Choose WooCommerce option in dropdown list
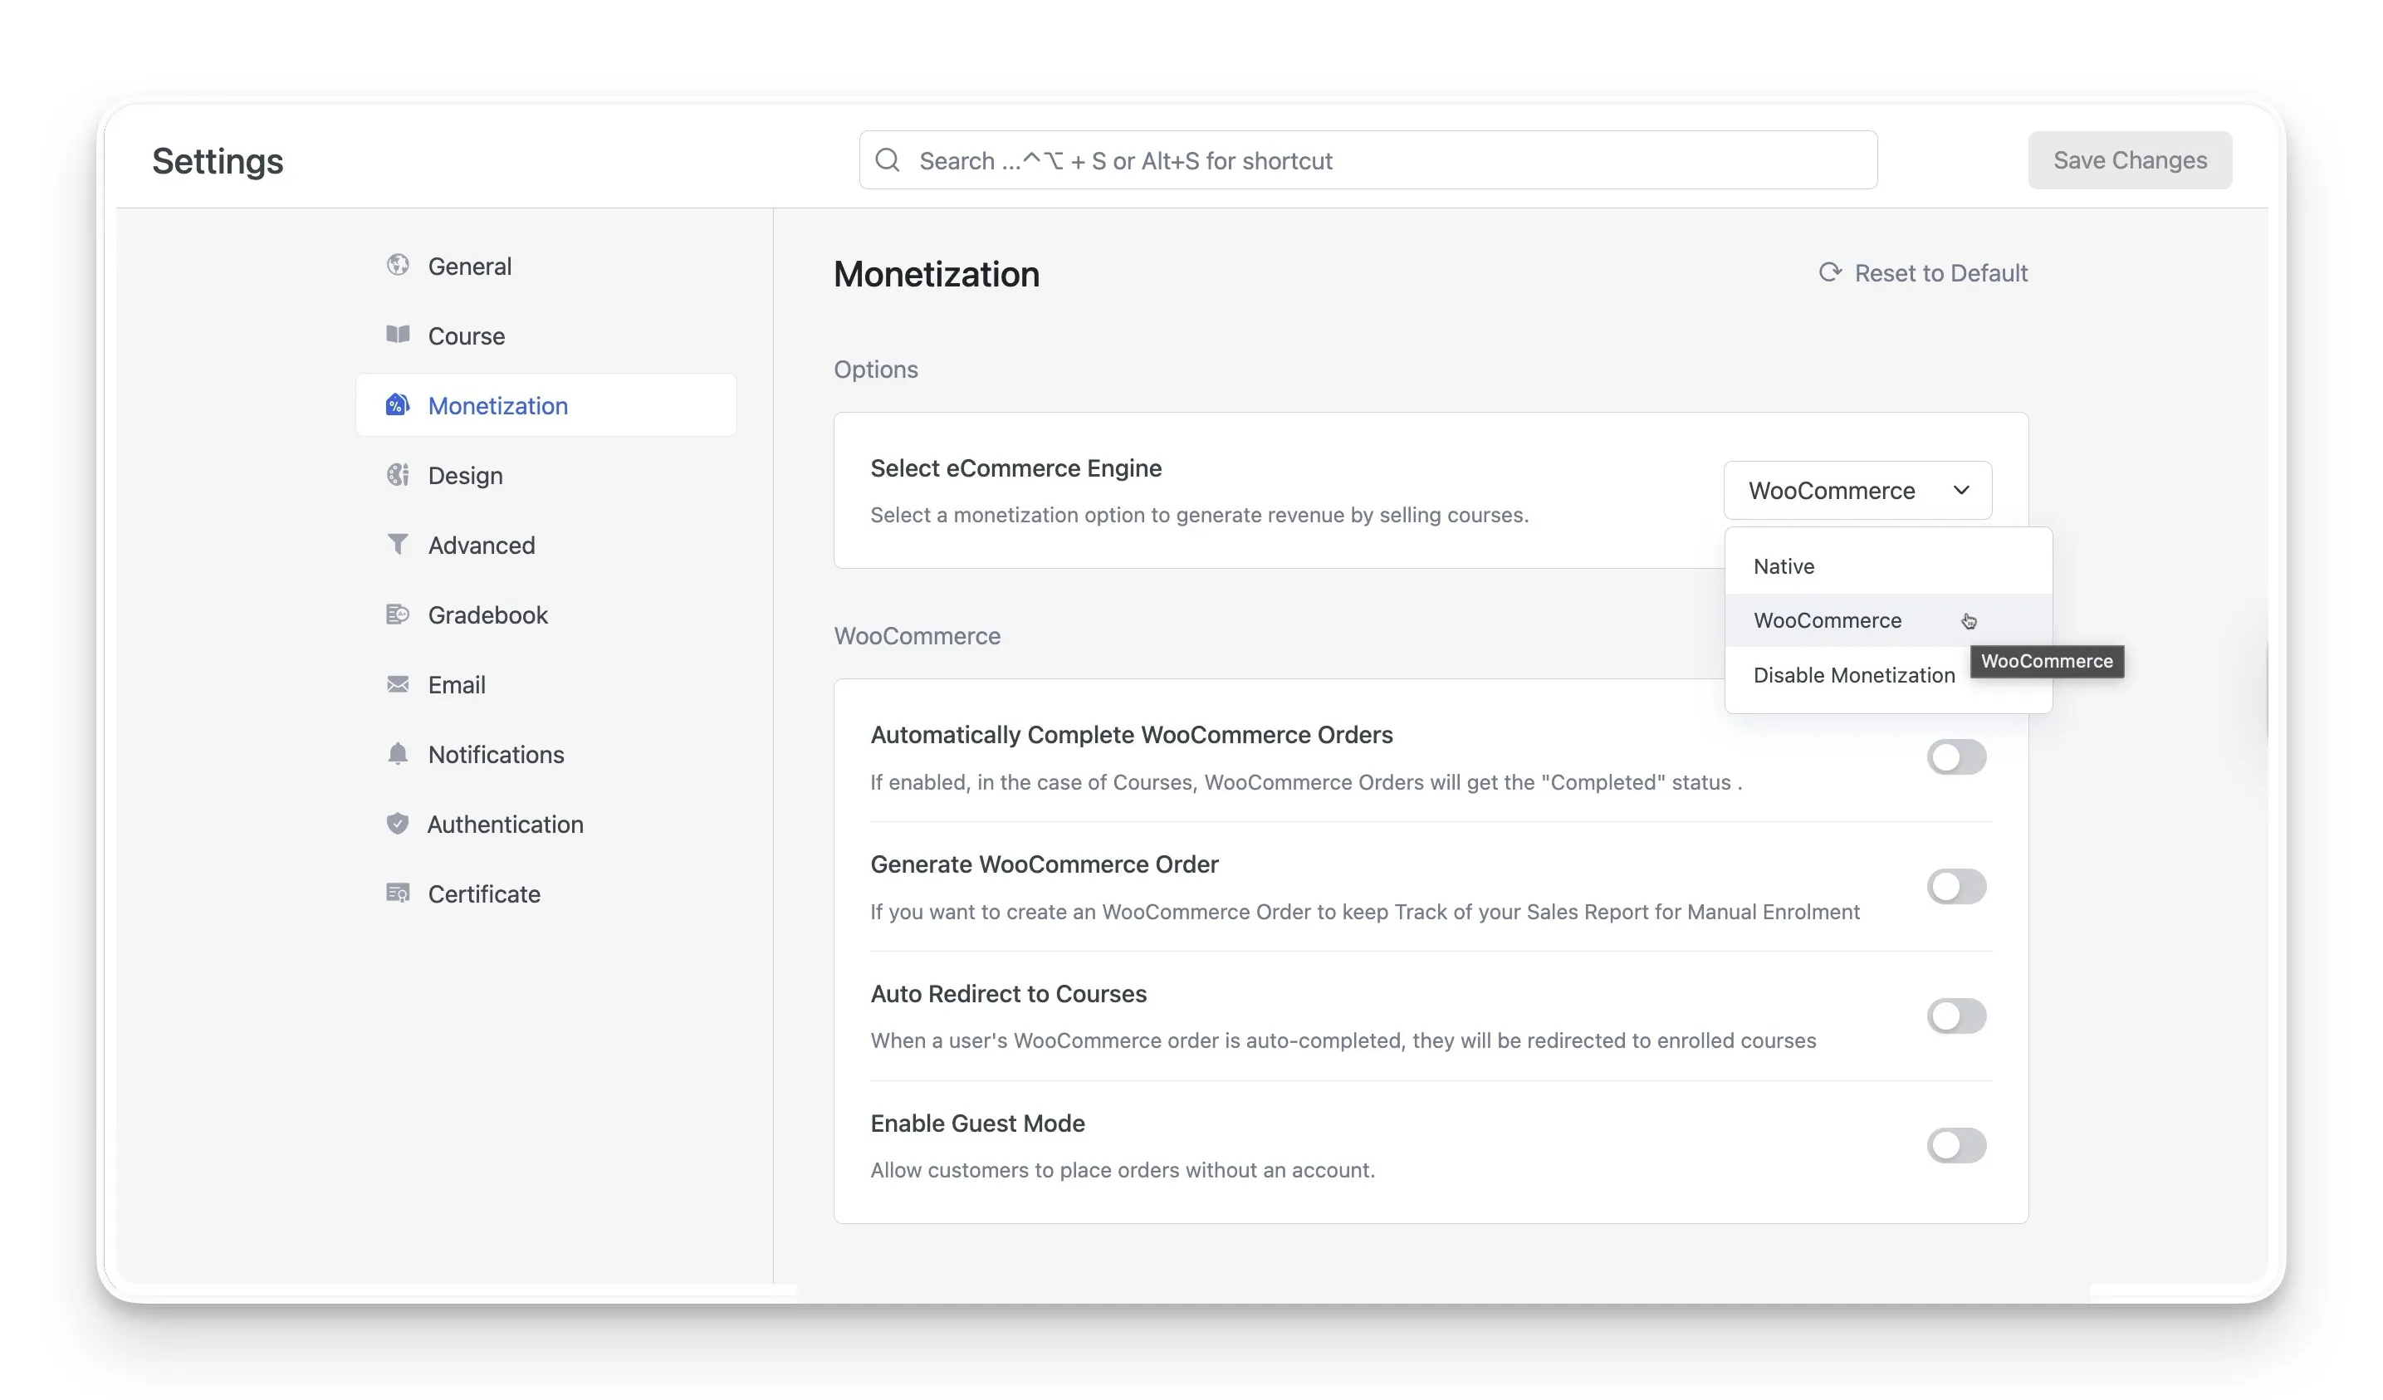 [x=1887, y=620]
